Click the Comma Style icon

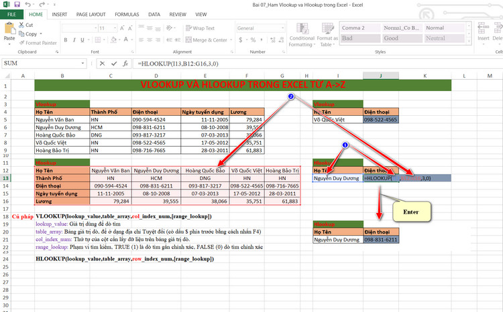(x=262, y=40)
